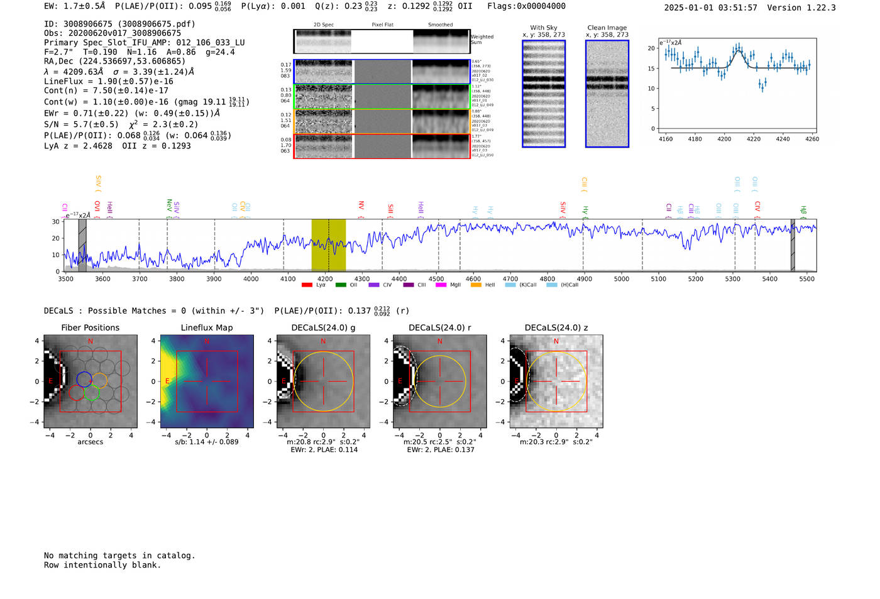Click the EWr: 2, PLAE: 0.137 caption
880x599 pixels.
pyautogui.click(x=441, y=449)
